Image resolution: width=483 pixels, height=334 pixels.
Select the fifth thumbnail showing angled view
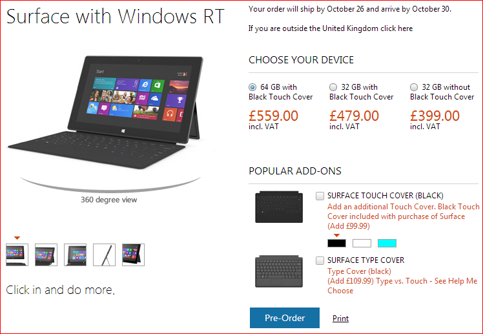click(x=133, y=255)
